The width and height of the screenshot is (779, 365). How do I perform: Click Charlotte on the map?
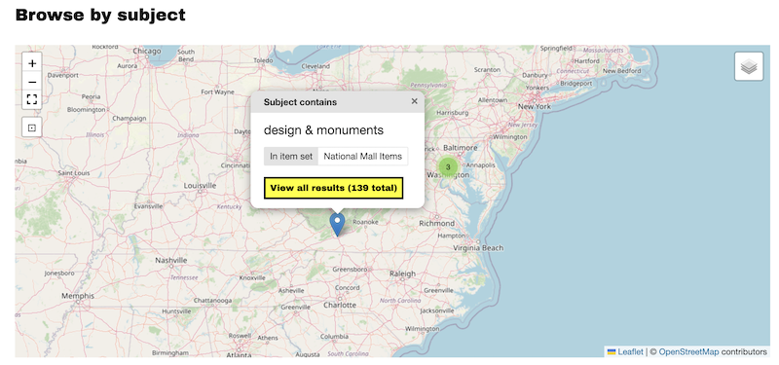coord(340,305)
